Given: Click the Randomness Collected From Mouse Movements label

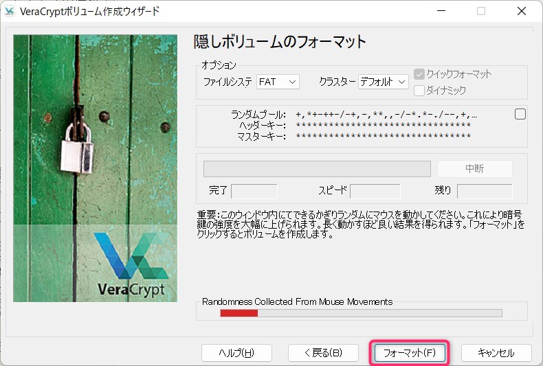Looking at the screenshot, I should tap(297, 301).
